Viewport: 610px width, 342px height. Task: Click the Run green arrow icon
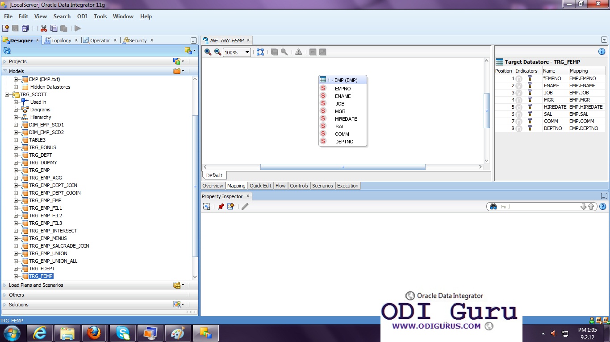tap(77, 28)
